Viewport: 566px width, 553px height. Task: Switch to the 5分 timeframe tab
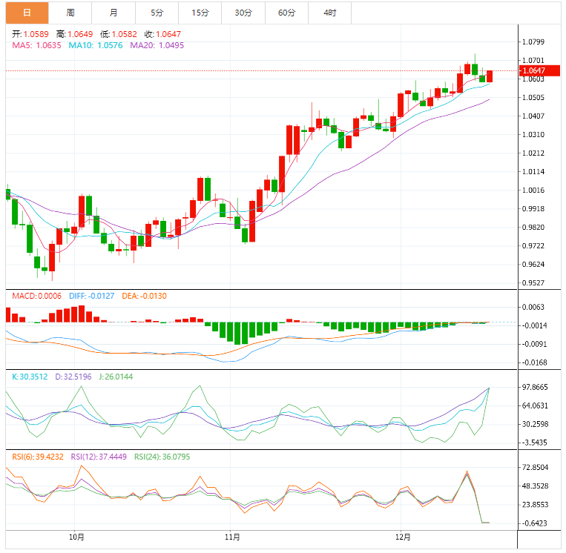click(x=157, y=13)
